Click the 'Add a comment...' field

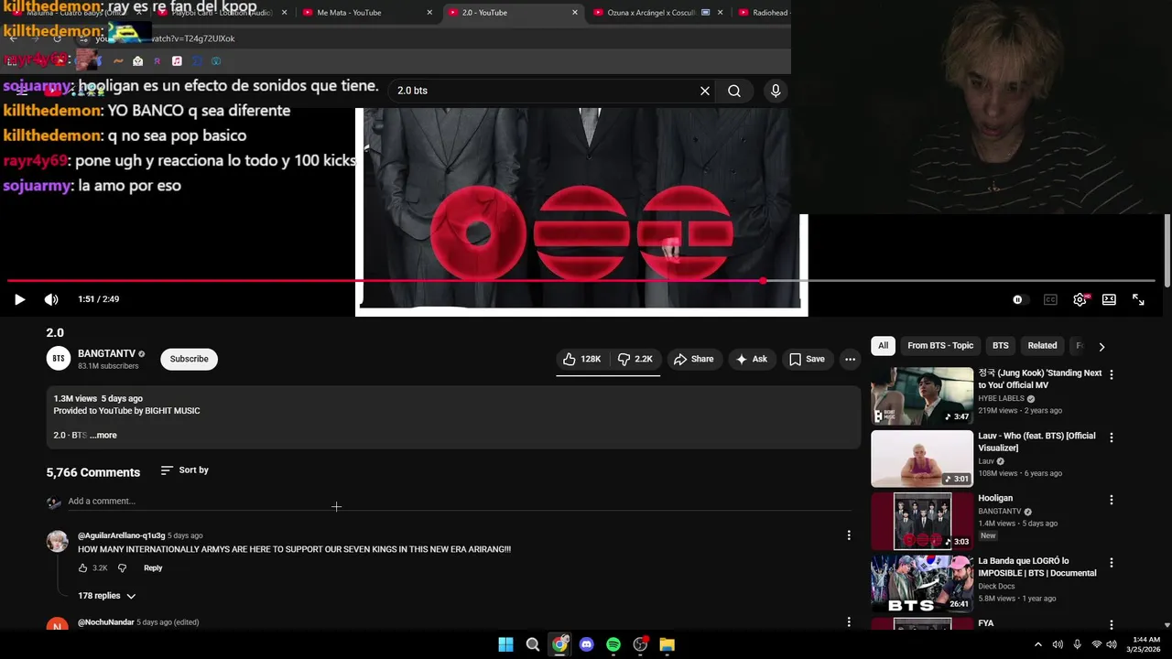coord(458,502)
